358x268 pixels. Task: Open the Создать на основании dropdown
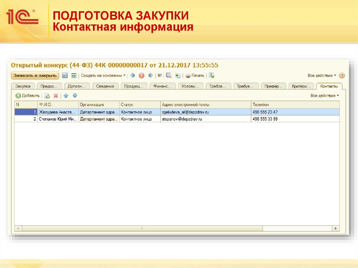(103, 75)
